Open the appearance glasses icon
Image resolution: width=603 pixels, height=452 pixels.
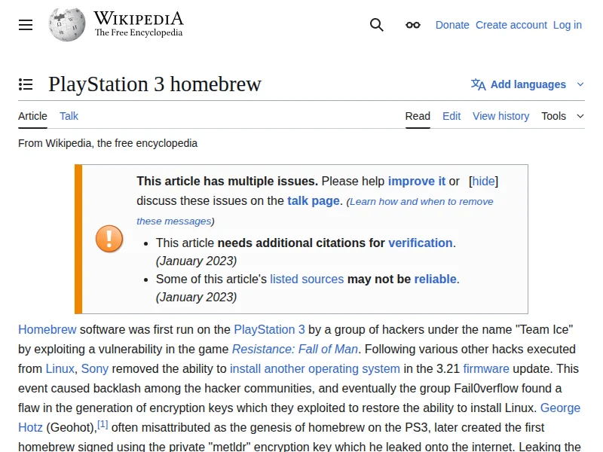point(413,25)
